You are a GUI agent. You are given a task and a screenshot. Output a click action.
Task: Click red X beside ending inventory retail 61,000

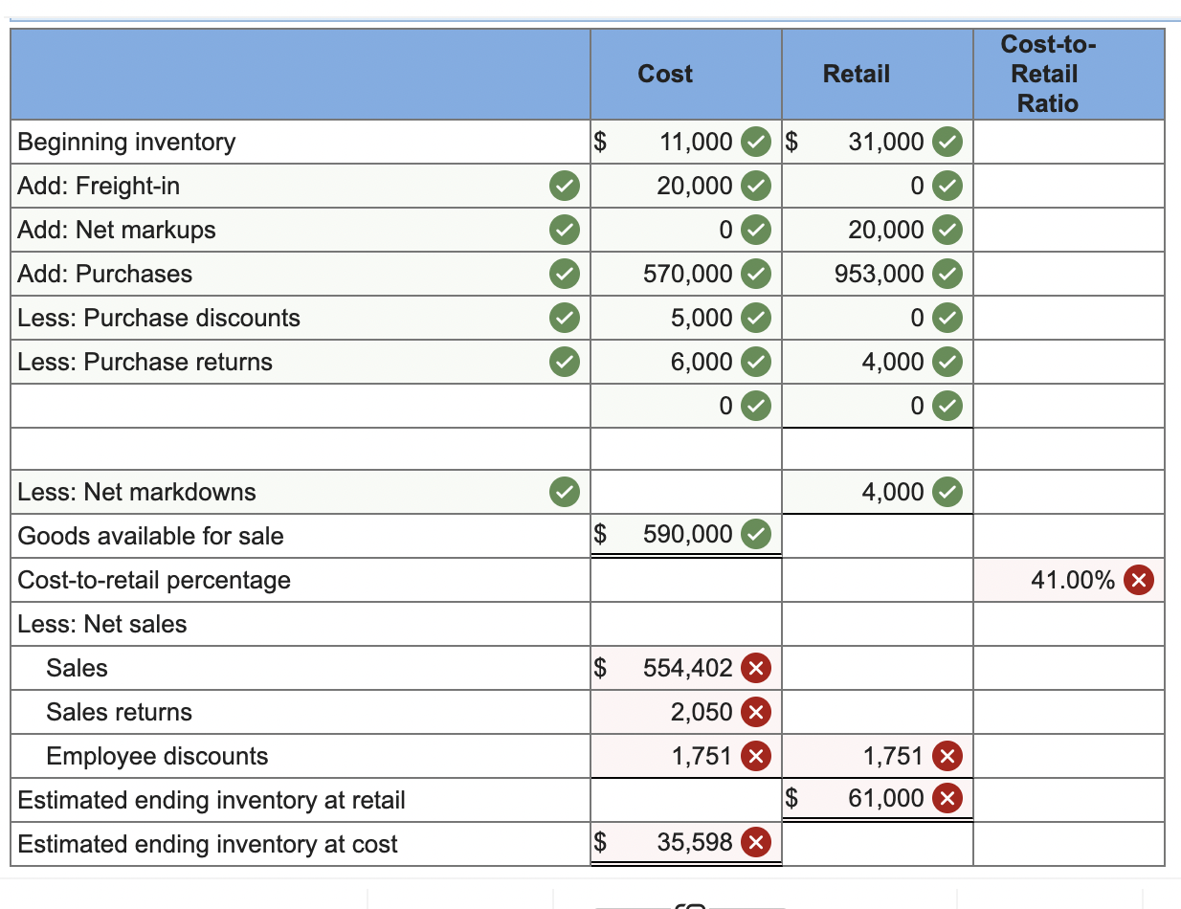pos(948,798)
